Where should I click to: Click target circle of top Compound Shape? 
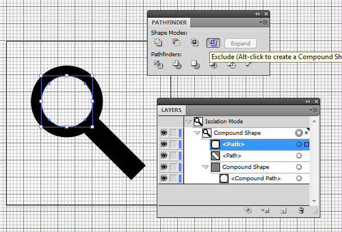point(299,132)
